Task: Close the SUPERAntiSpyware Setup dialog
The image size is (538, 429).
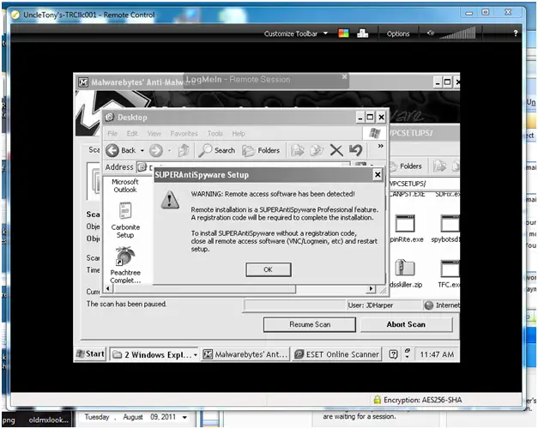Action: coord(378,175)
